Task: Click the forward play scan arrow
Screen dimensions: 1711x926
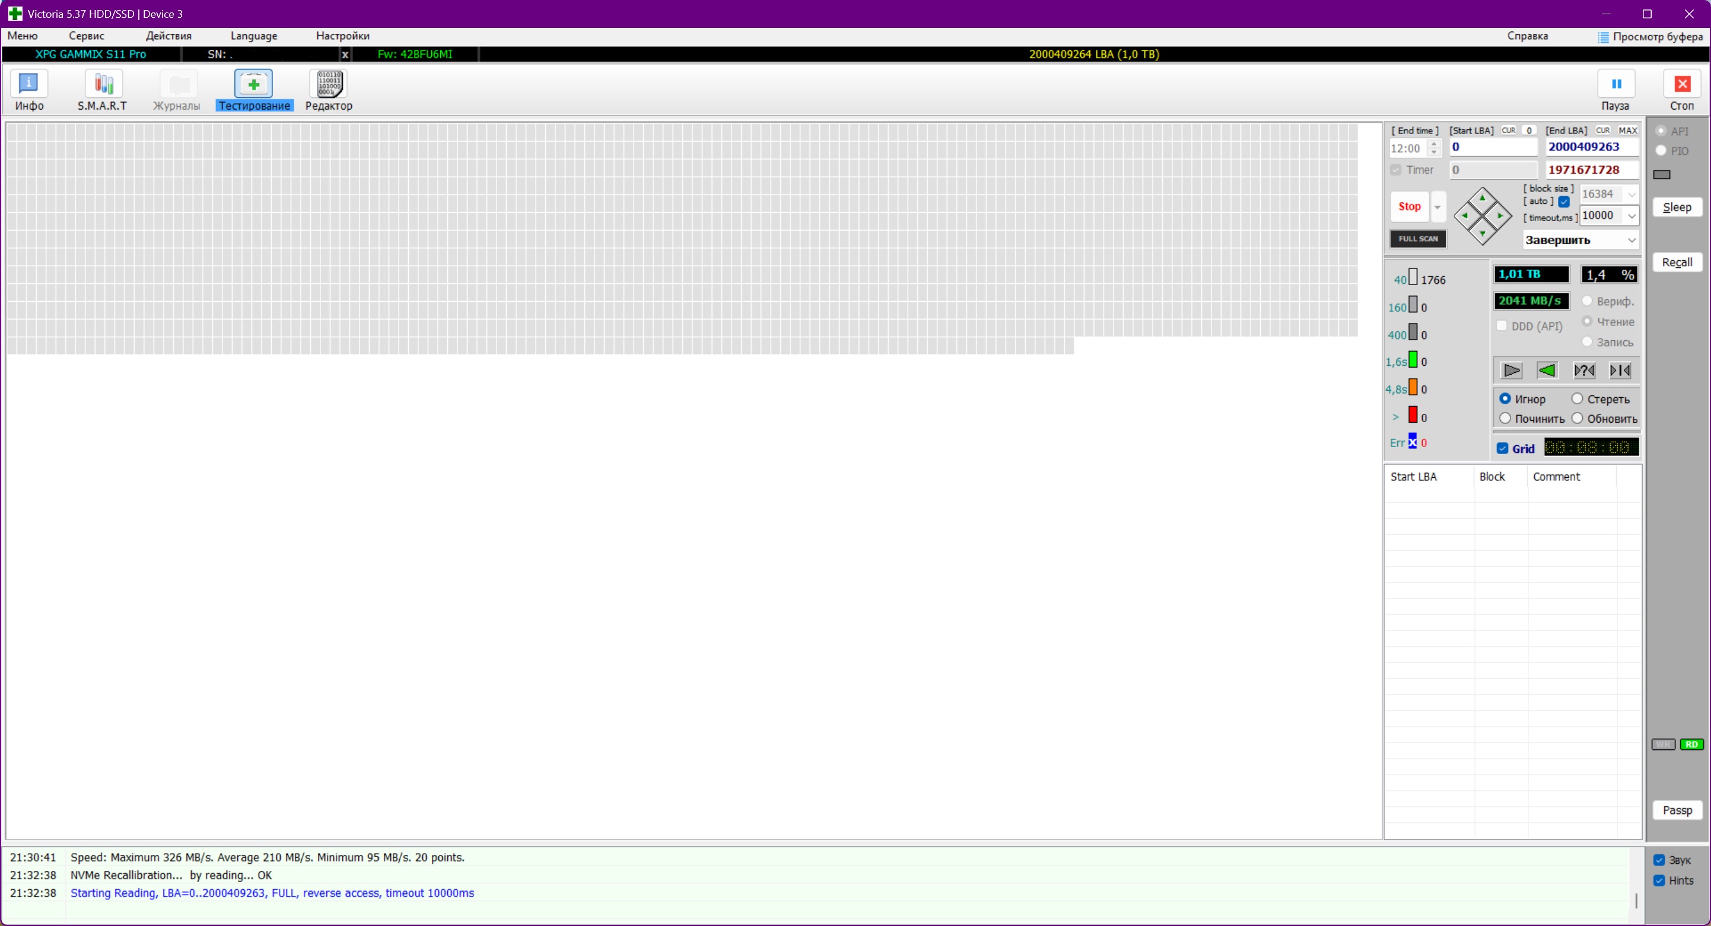Action: point(1512,371)
